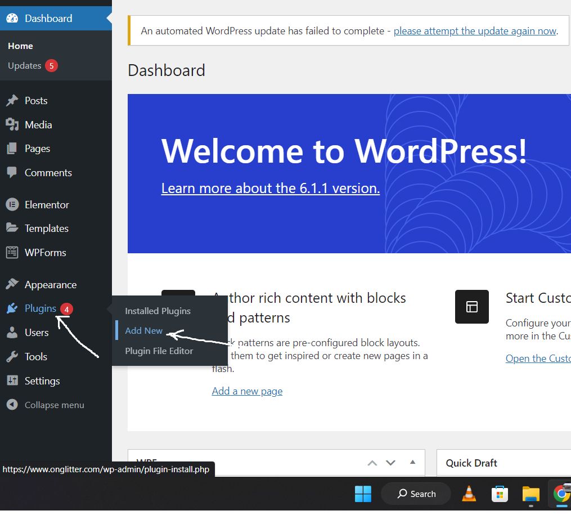Click the 'Dashboard' page heading

tap(167, 70)
